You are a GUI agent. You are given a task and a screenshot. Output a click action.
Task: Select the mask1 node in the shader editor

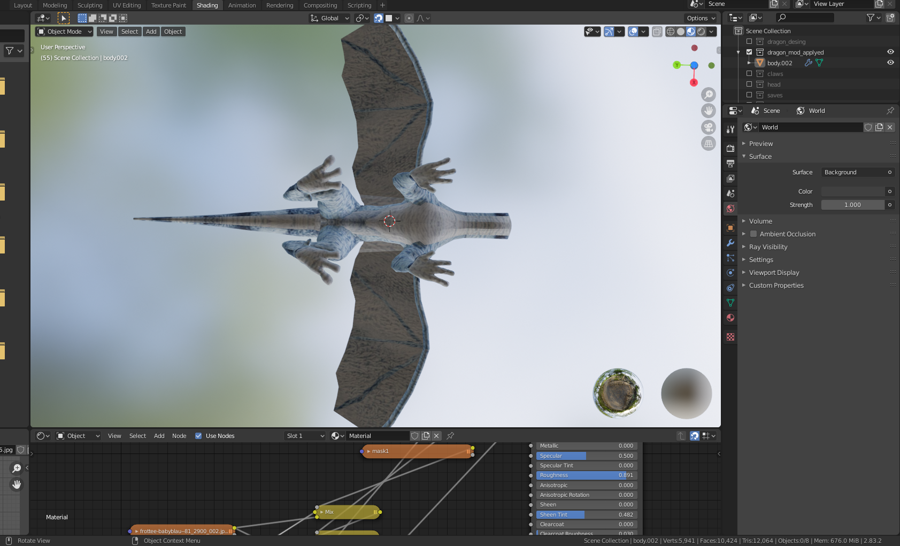click(x=417, y=451)
